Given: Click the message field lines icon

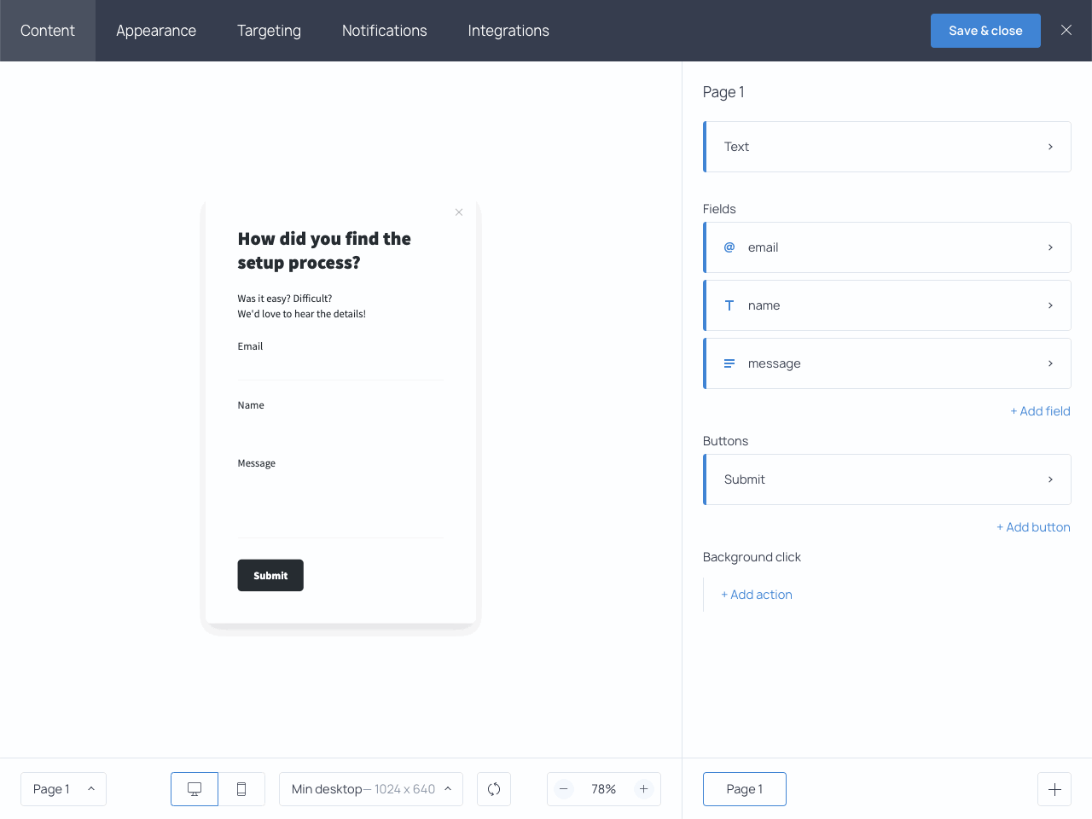Looking at the screenshot, I should tap(729, 363).
